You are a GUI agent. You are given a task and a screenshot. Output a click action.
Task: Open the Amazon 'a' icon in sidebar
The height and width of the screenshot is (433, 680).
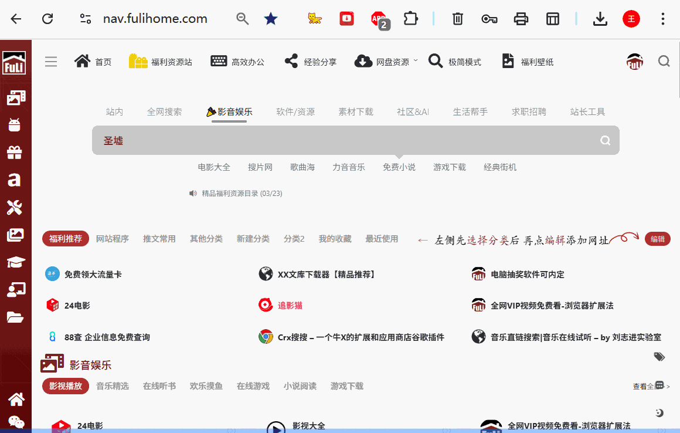(16, 180)
